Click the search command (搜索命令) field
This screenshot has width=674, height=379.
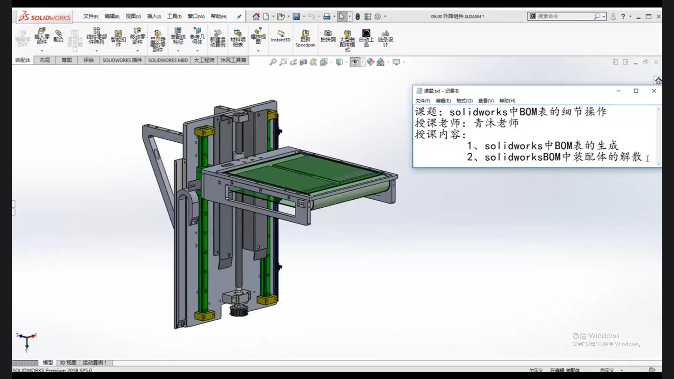pyautogui.click(x=566, y=16)
